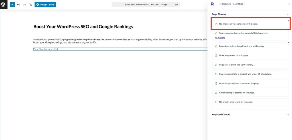Click warning icon for description exceeds 160 characters
The width and height of the screenshot is (292, 140).
(216, 33)
